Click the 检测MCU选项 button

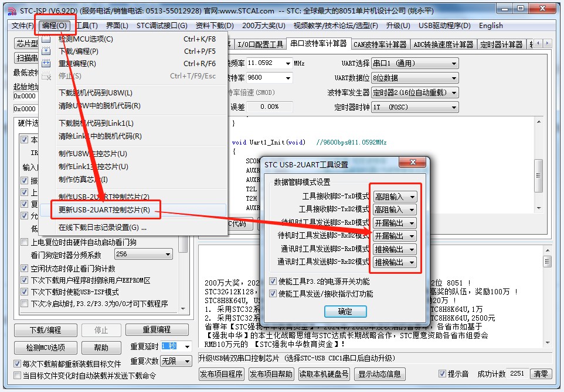point(46,348)
